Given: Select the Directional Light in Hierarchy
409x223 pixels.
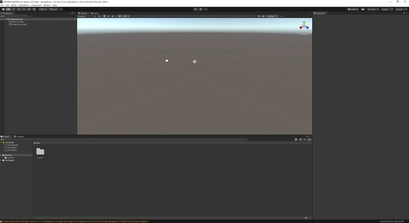Looking at the screenshot, I should point(19,24).
